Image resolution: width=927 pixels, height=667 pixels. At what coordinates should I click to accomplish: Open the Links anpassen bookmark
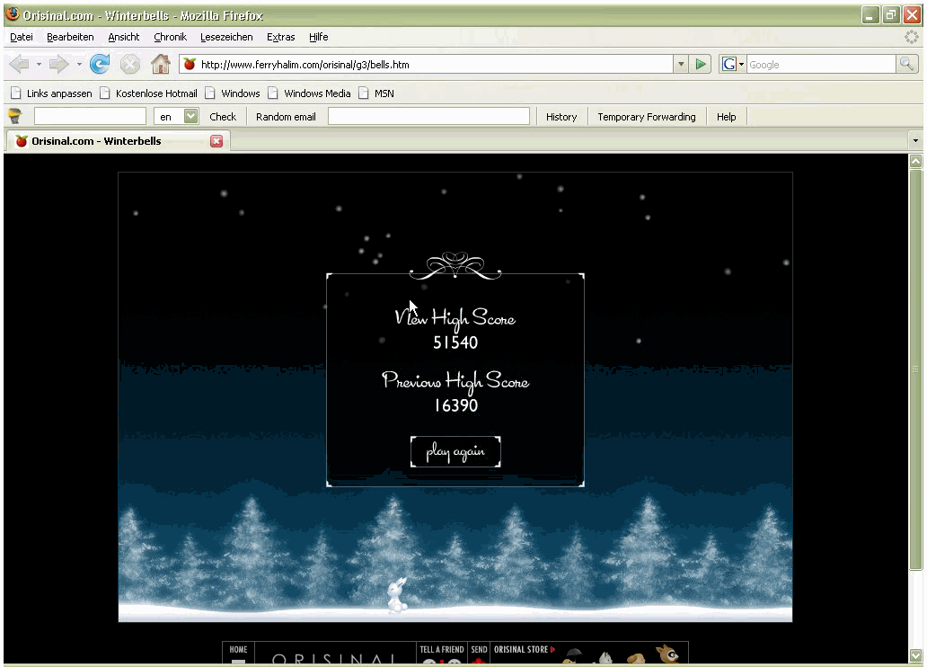tap(52, 93)
